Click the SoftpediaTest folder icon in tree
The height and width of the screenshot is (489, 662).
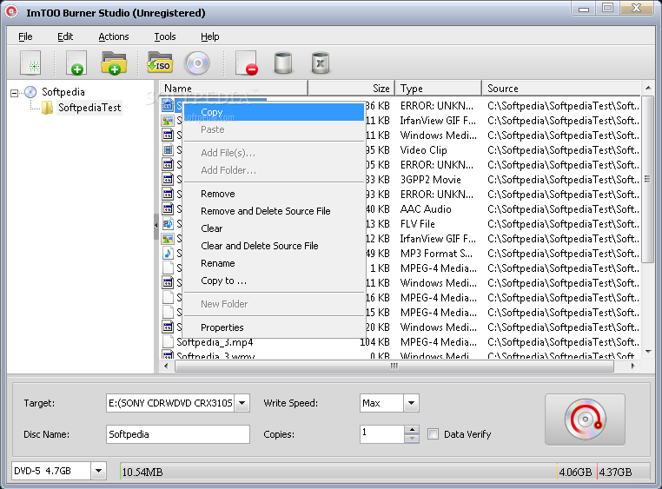47,108
